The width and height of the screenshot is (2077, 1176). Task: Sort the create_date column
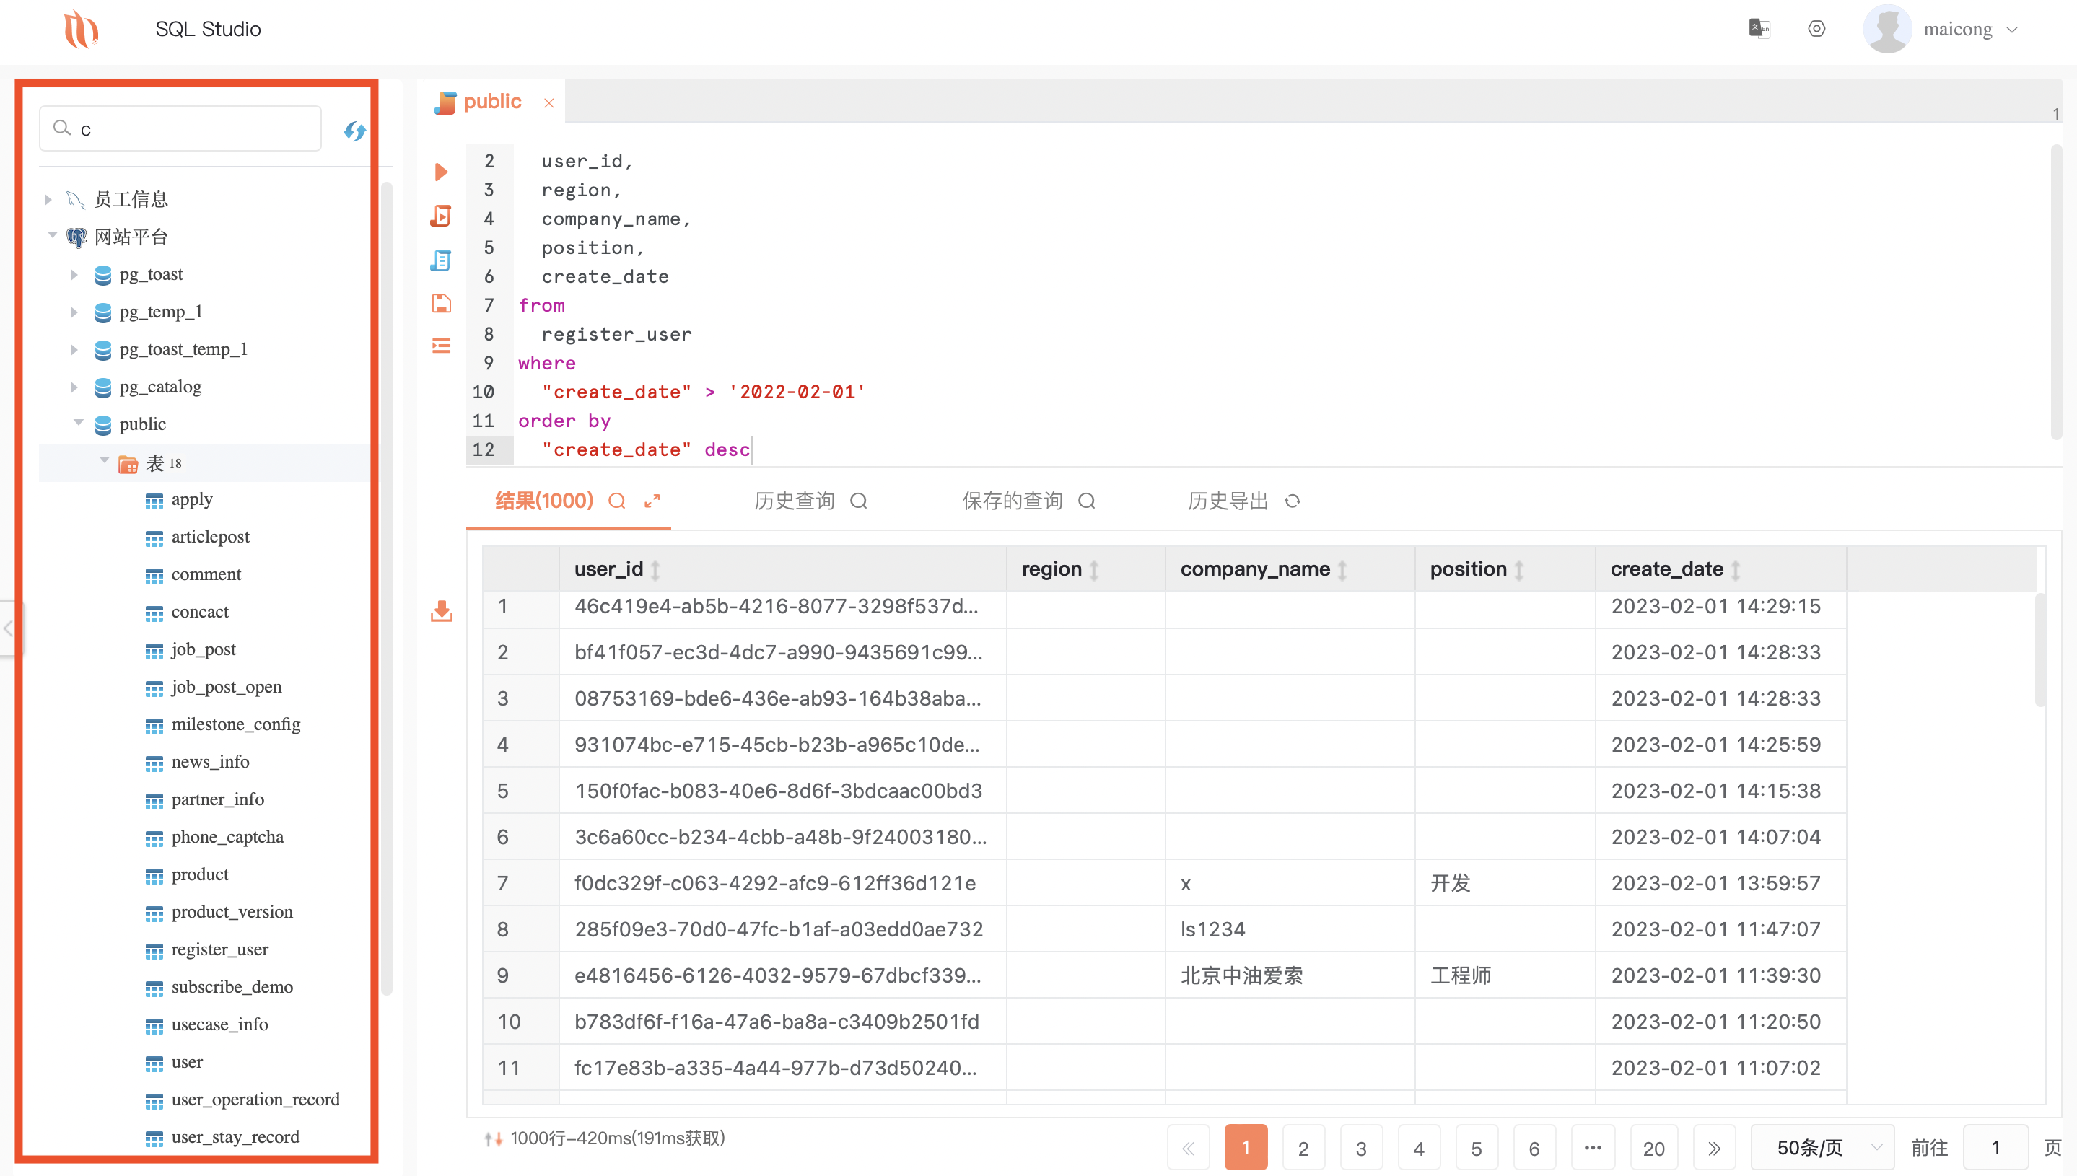point(1737,569)
